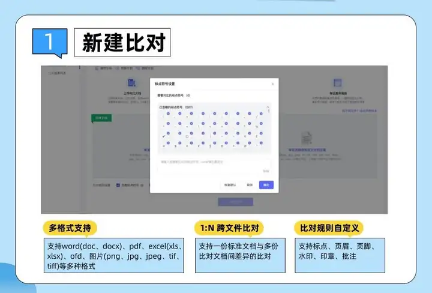Click the blue circle for percent symbol
The width and height of the screenshot is (432, 293).
261,124
